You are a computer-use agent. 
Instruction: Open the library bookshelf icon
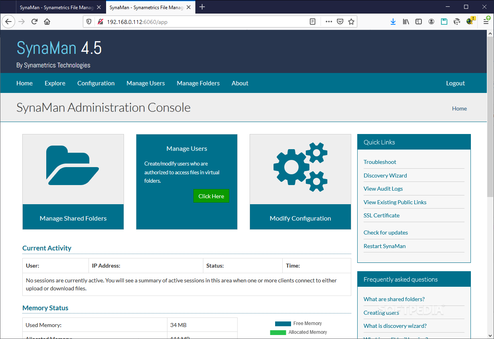406,22
